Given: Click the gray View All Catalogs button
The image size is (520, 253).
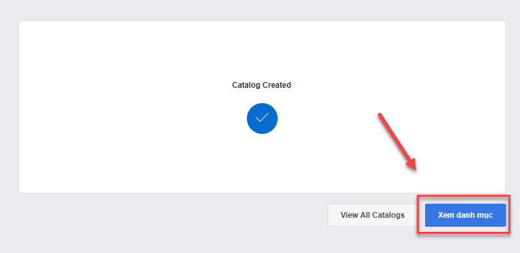Looking at the screenshot, I should click(372, 215).
